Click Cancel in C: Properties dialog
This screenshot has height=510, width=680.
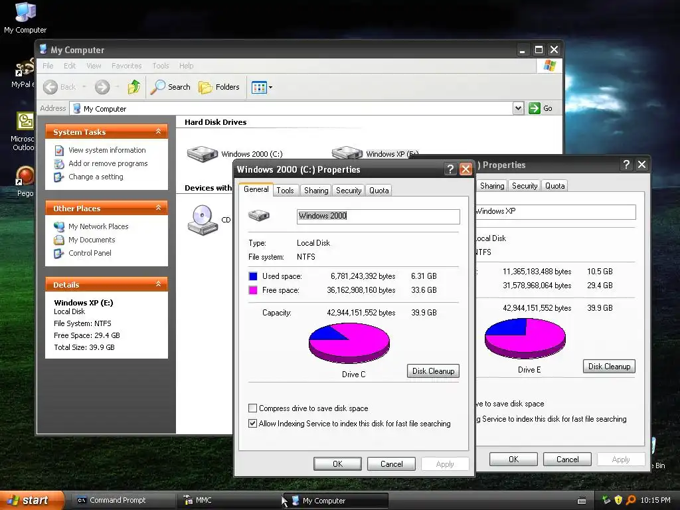[x=391, y=464]
